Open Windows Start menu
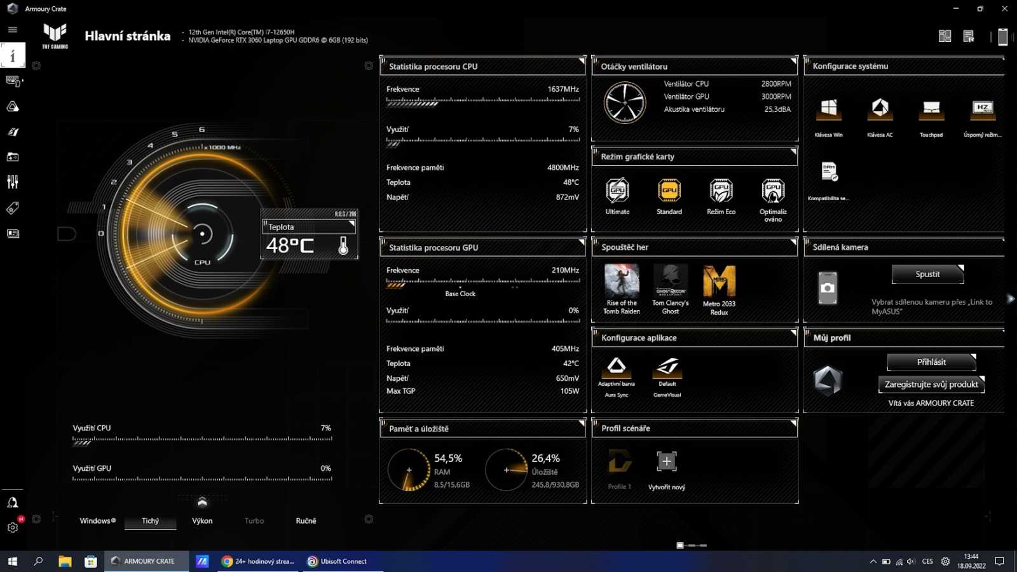 (x=12, y=561)
